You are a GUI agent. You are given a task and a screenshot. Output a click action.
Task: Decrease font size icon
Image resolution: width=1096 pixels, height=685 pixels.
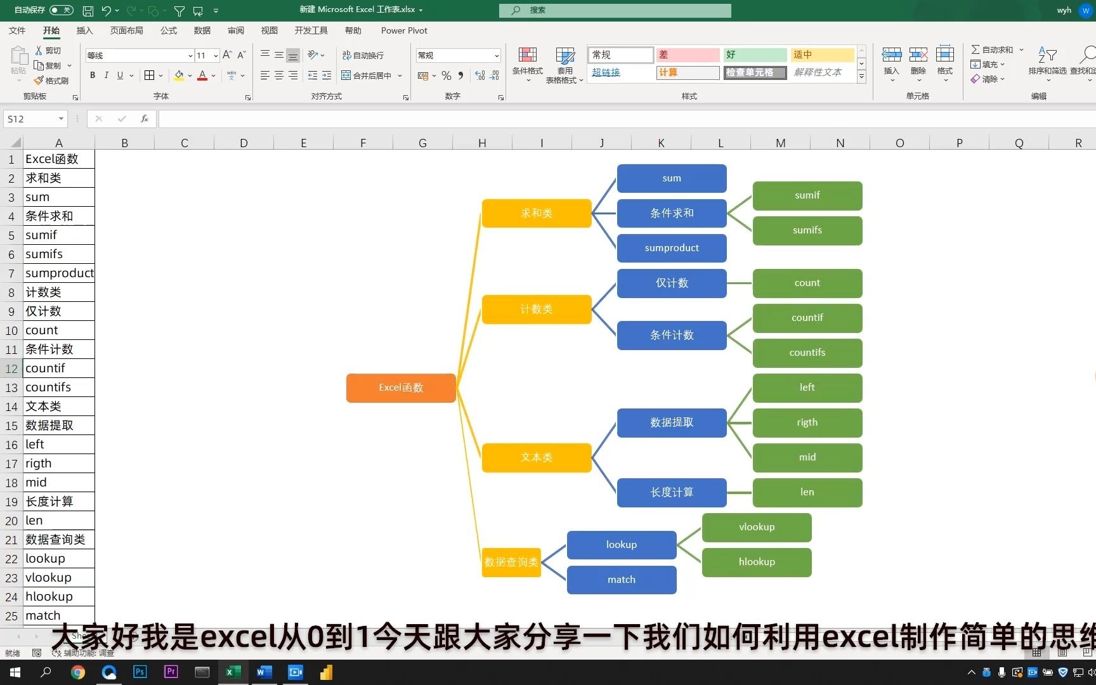click(242, 55)
